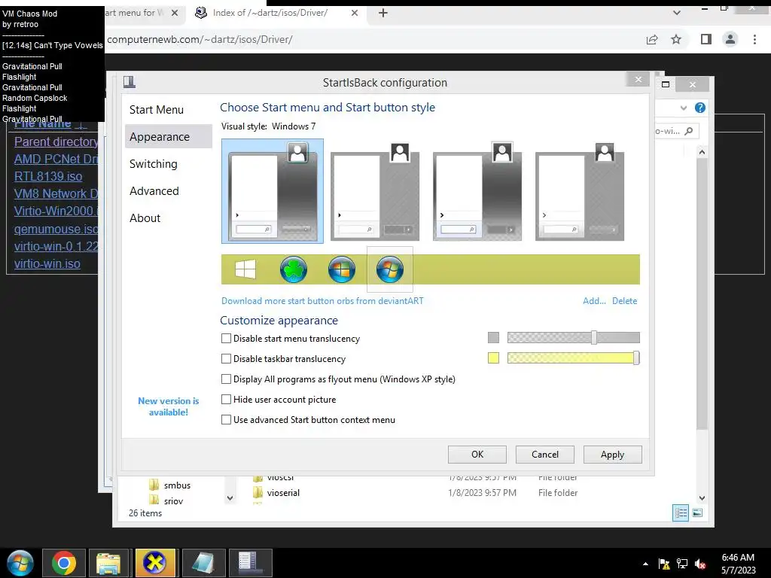This screenshot has height=578, width=771.
Task: Open the Chrome profile icon
Action: tap(730, 39)
